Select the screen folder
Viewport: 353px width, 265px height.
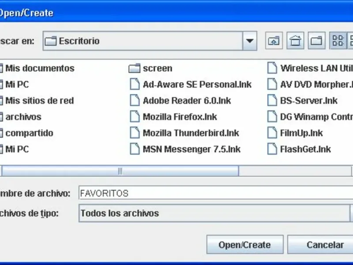click(x=158, y=68)
